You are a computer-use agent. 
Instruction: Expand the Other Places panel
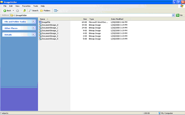click(x=33, y=28)
